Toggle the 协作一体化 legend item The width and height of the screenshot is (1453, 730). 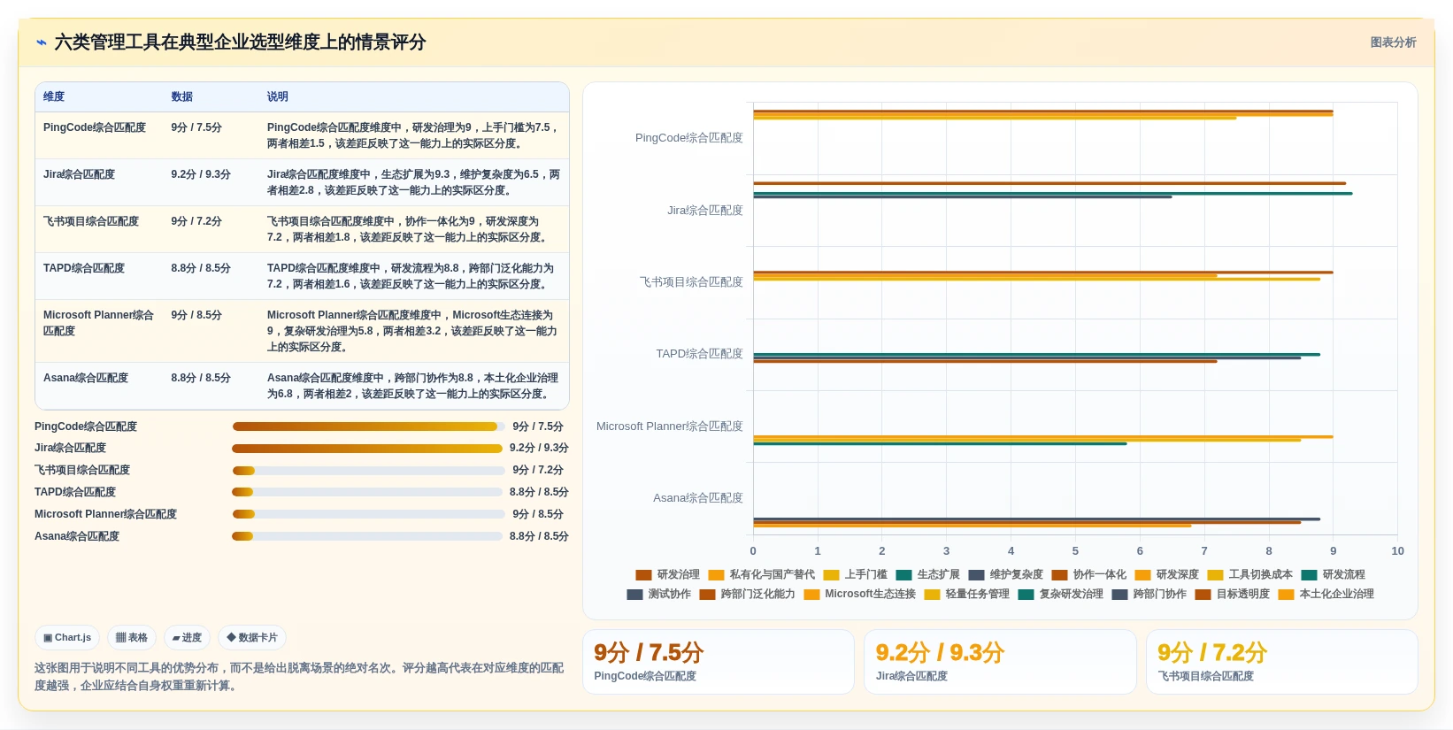(1088, 574)
